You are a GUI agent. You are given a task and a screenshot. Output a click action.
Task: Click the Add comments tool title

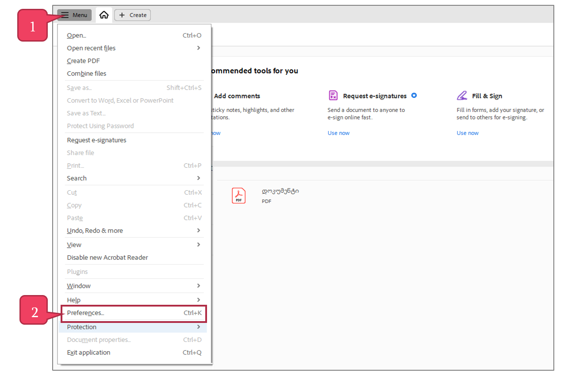coord(237,96)
